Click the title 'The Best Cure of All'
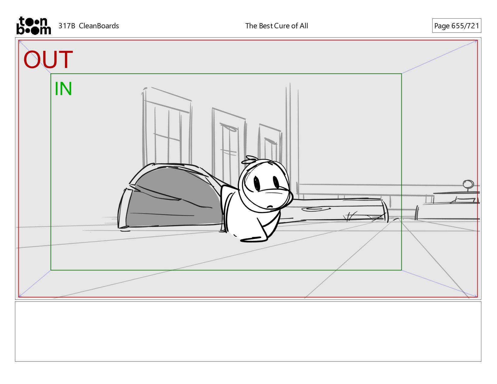Screen dimensions: 497x384 click(277, 26)
